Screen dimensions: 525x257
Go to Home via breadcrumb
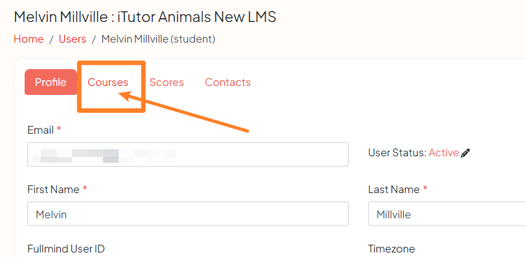click(x=29, y=39)
